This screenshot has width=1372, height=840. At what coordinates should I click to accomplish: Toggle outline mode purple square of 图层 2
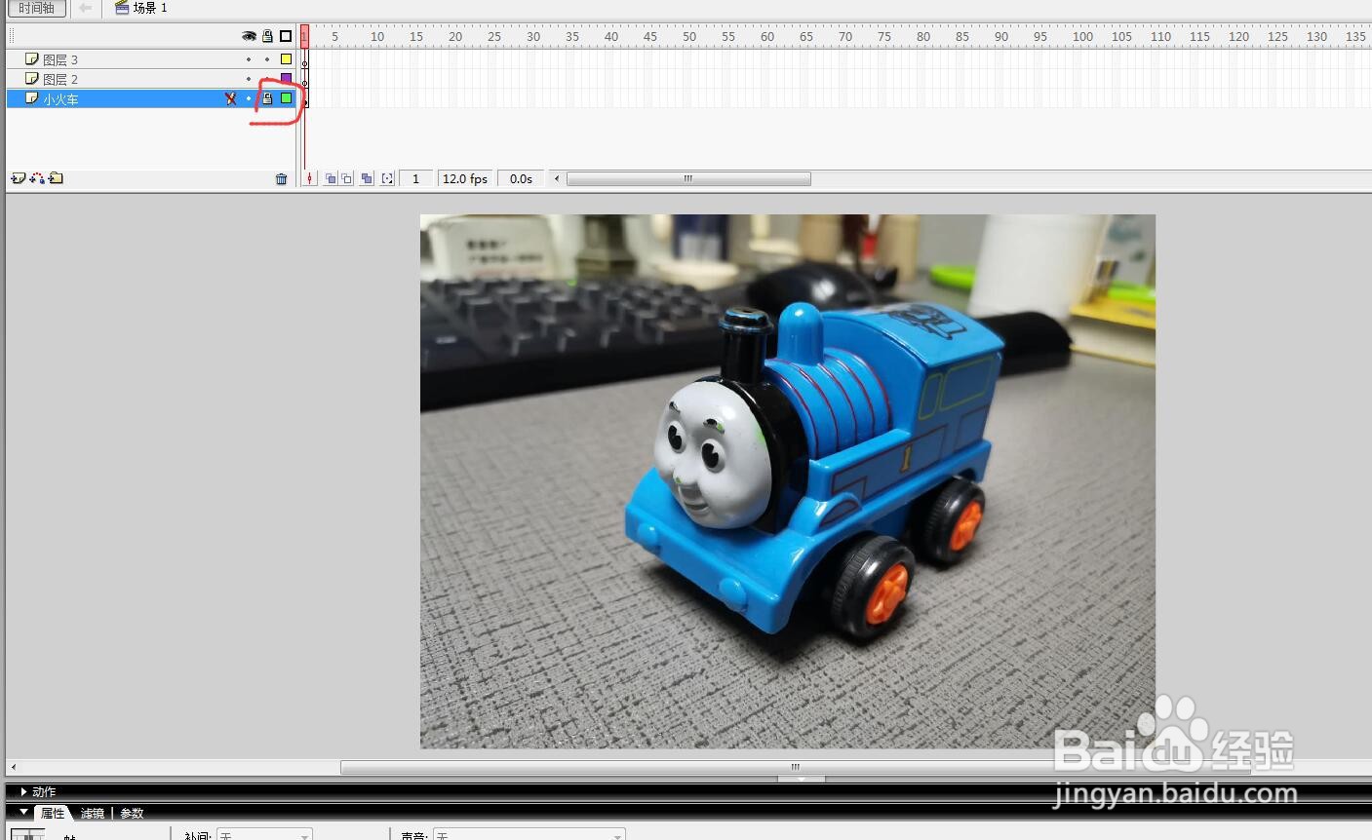(x=286, y=79)
